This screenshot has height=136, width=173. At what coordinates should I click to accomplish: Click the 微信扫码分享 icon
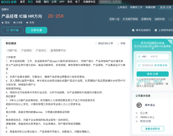[96, 44]
